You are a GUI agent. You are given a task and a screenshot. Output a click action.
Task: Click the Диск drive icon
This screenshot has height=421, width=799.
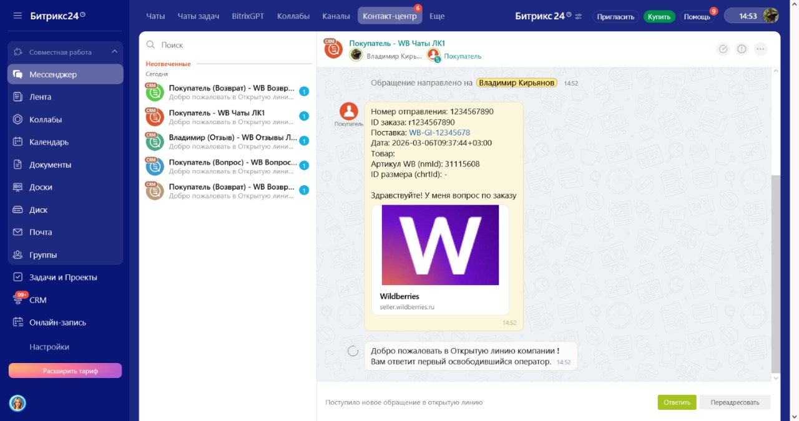pos(17,210)
